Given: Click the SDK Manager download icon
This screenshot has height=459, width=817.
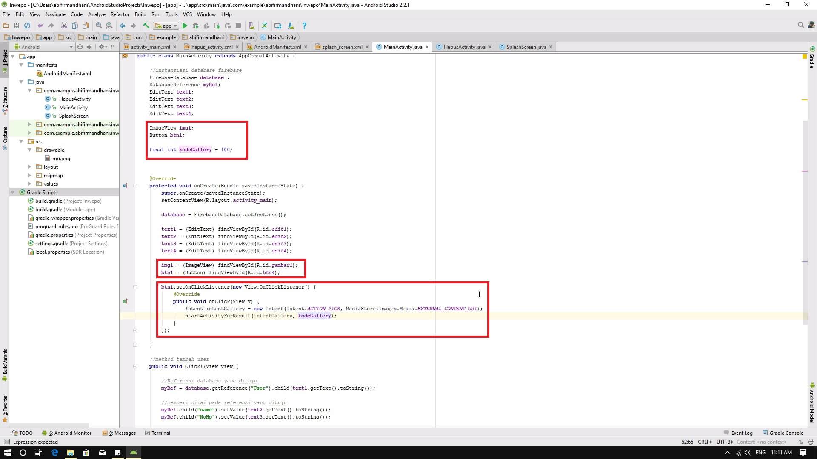Looking at the screenshot, I should click(x=291, y=26).
